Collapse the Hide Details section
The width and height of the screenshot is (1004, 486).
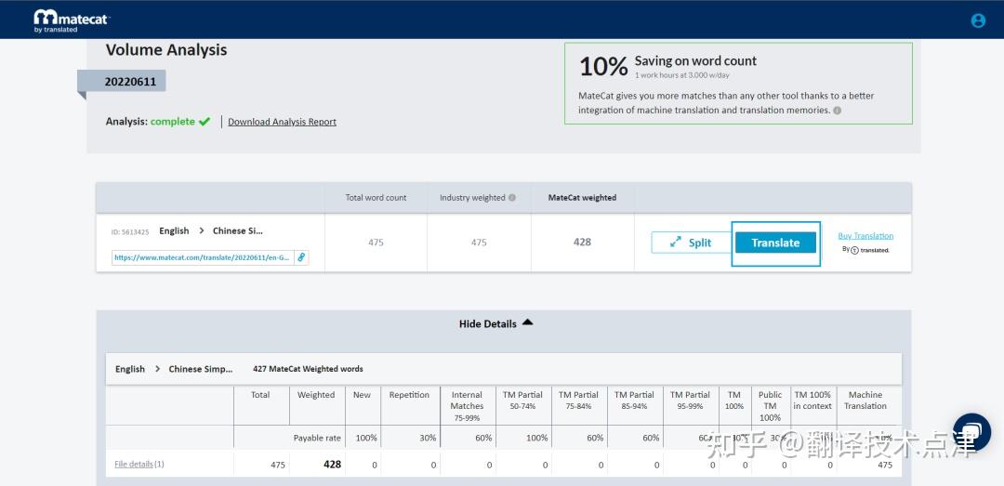[488, 323]
